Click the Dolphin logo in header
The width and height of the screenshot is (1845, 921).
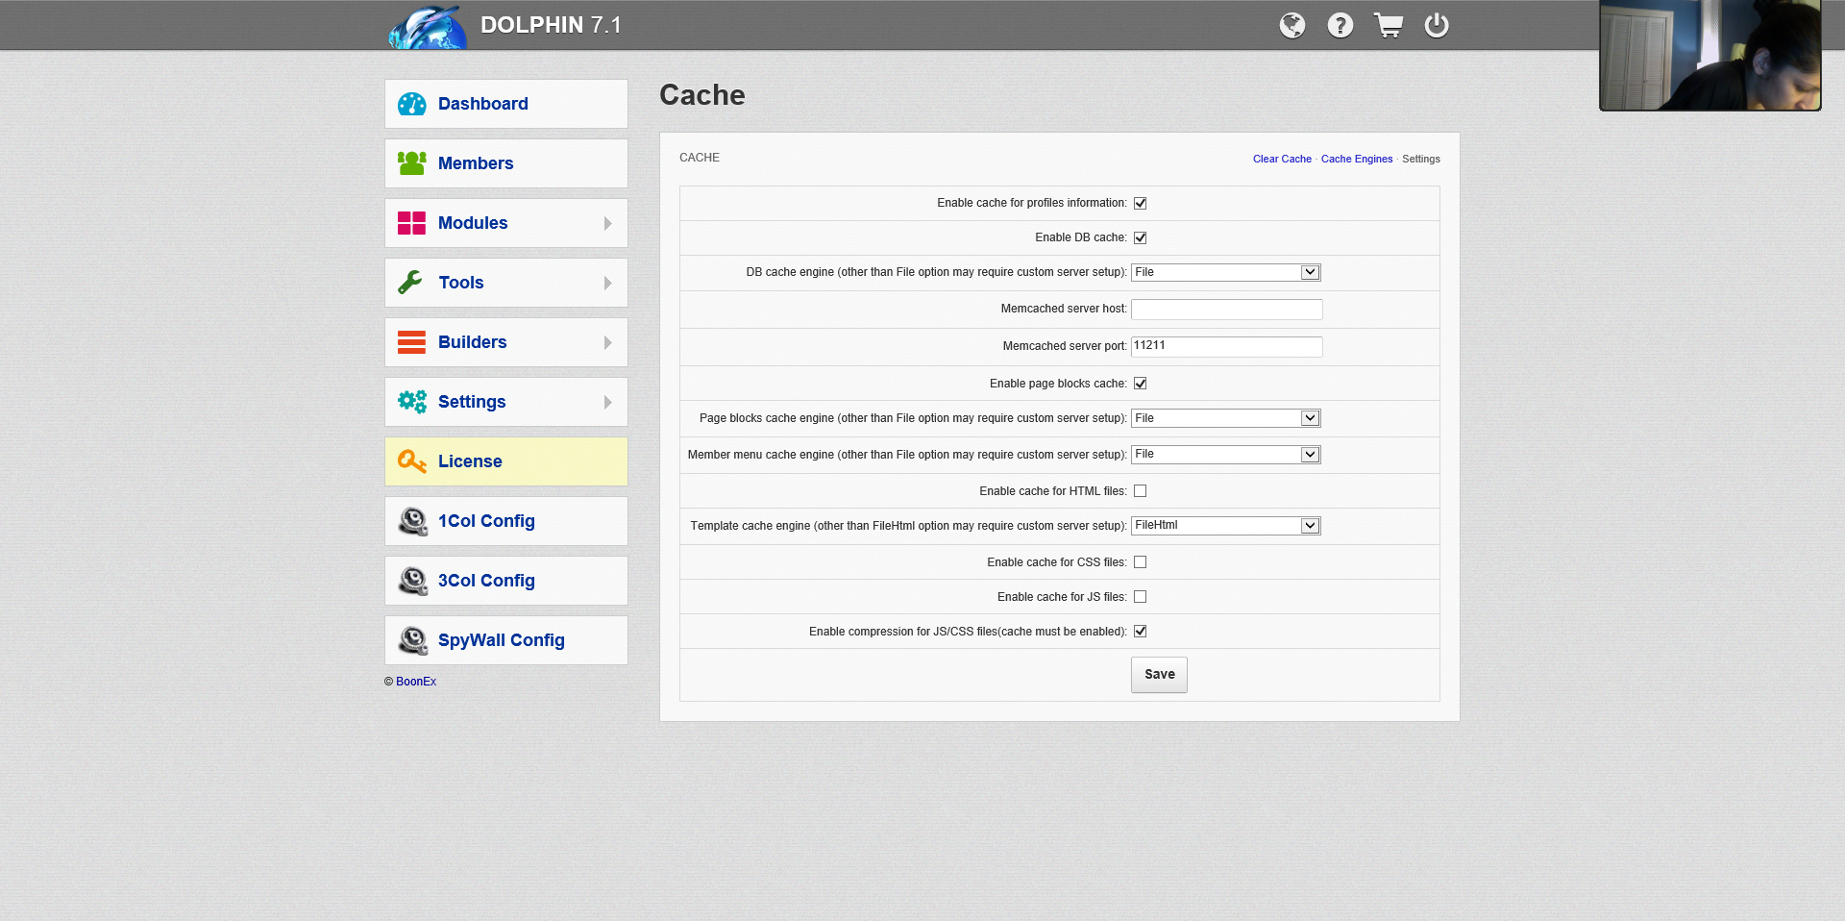tap(428, 27)
